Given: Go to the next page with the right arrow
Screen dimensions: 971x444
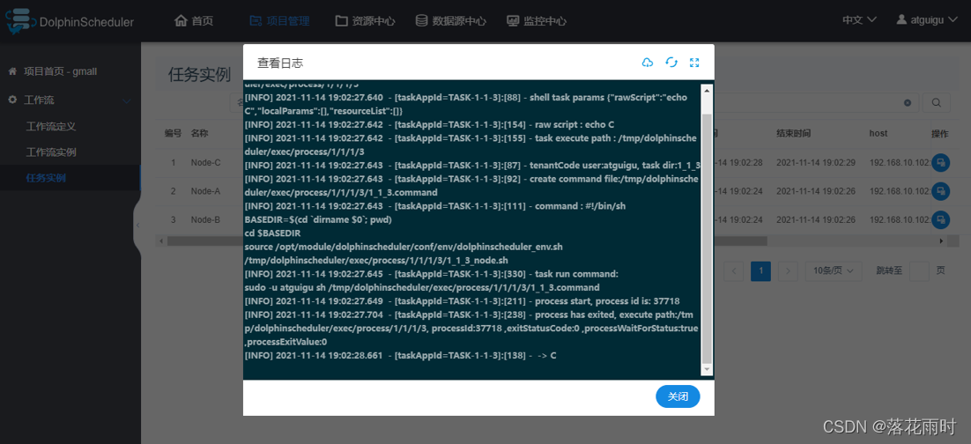Looking at the screenshot, I should tap(788, 270).
